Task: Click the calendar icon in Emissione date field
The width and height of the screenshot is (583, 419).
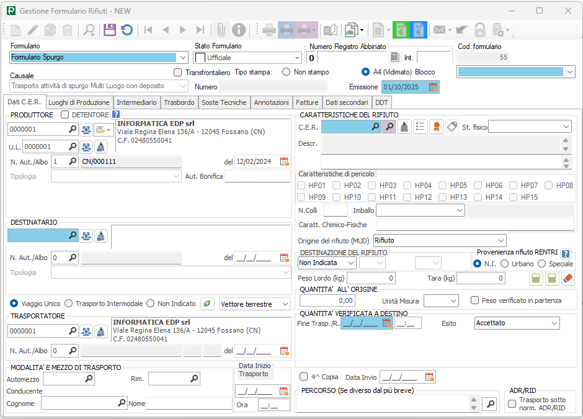Action: point(433,87)
